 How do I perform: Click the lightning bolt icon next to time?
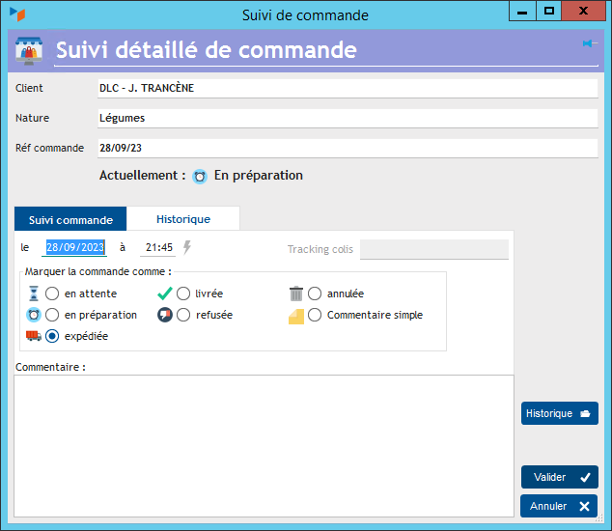pos(187,247)
